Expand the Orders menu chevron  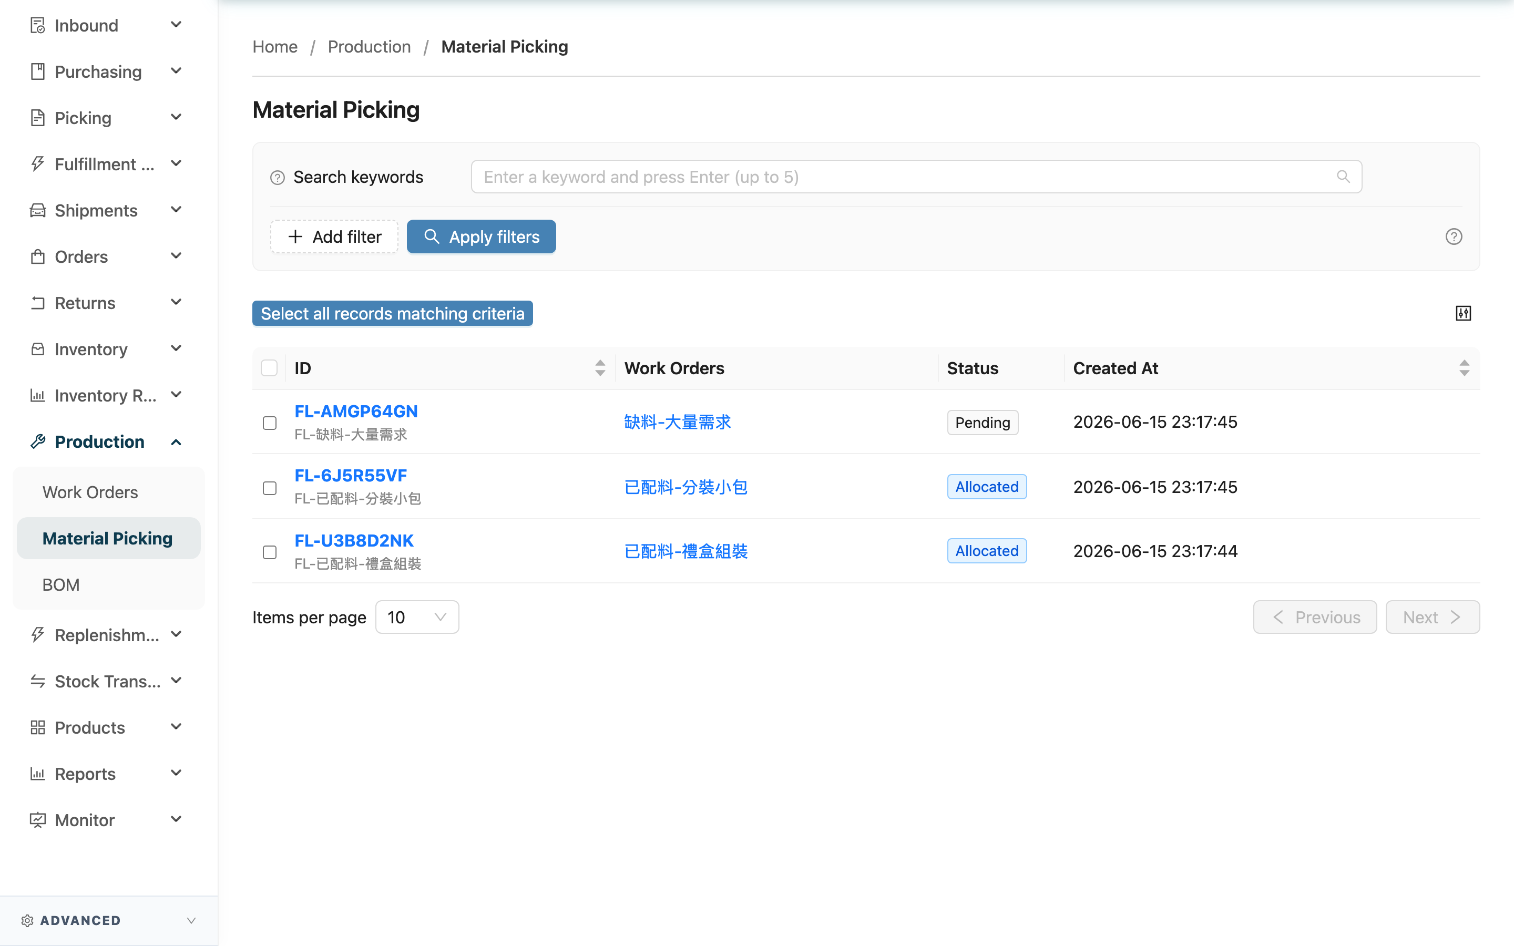click(x=177, y=256)
